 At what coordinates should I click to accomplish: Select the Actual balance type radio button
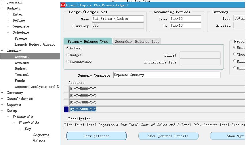click(x=68, y=48)
